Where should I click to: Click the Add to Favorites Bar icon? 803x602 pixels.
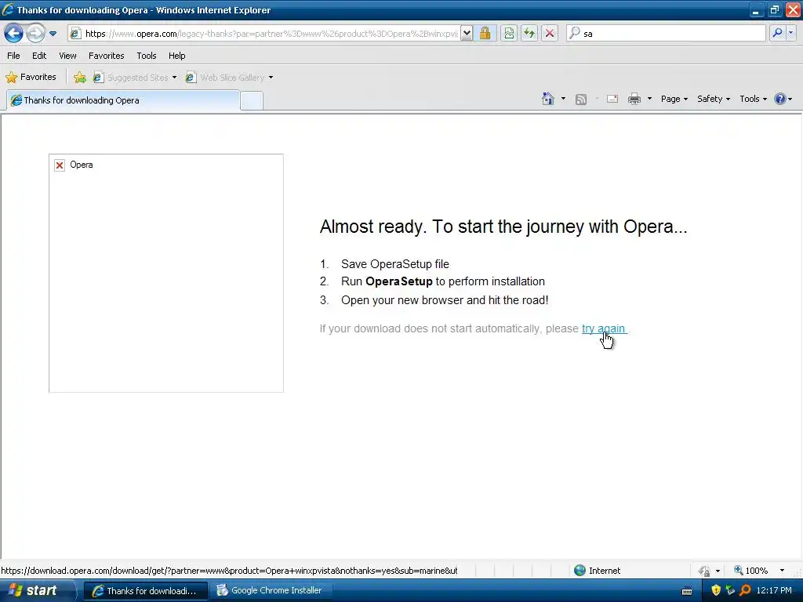coord(79,78)
